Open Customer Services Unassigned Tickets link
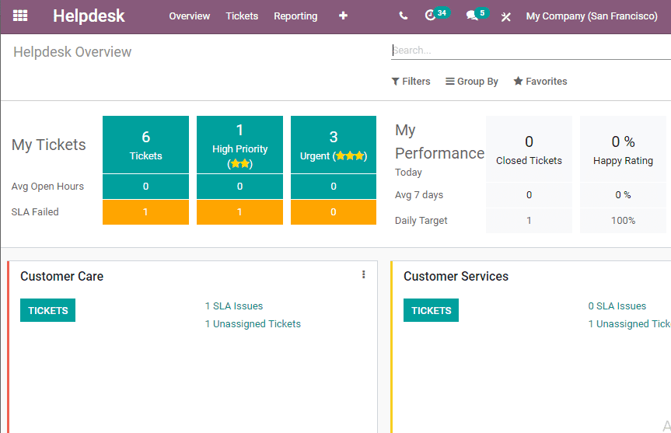This screenshot has width=671, height=433. [630, 324]
